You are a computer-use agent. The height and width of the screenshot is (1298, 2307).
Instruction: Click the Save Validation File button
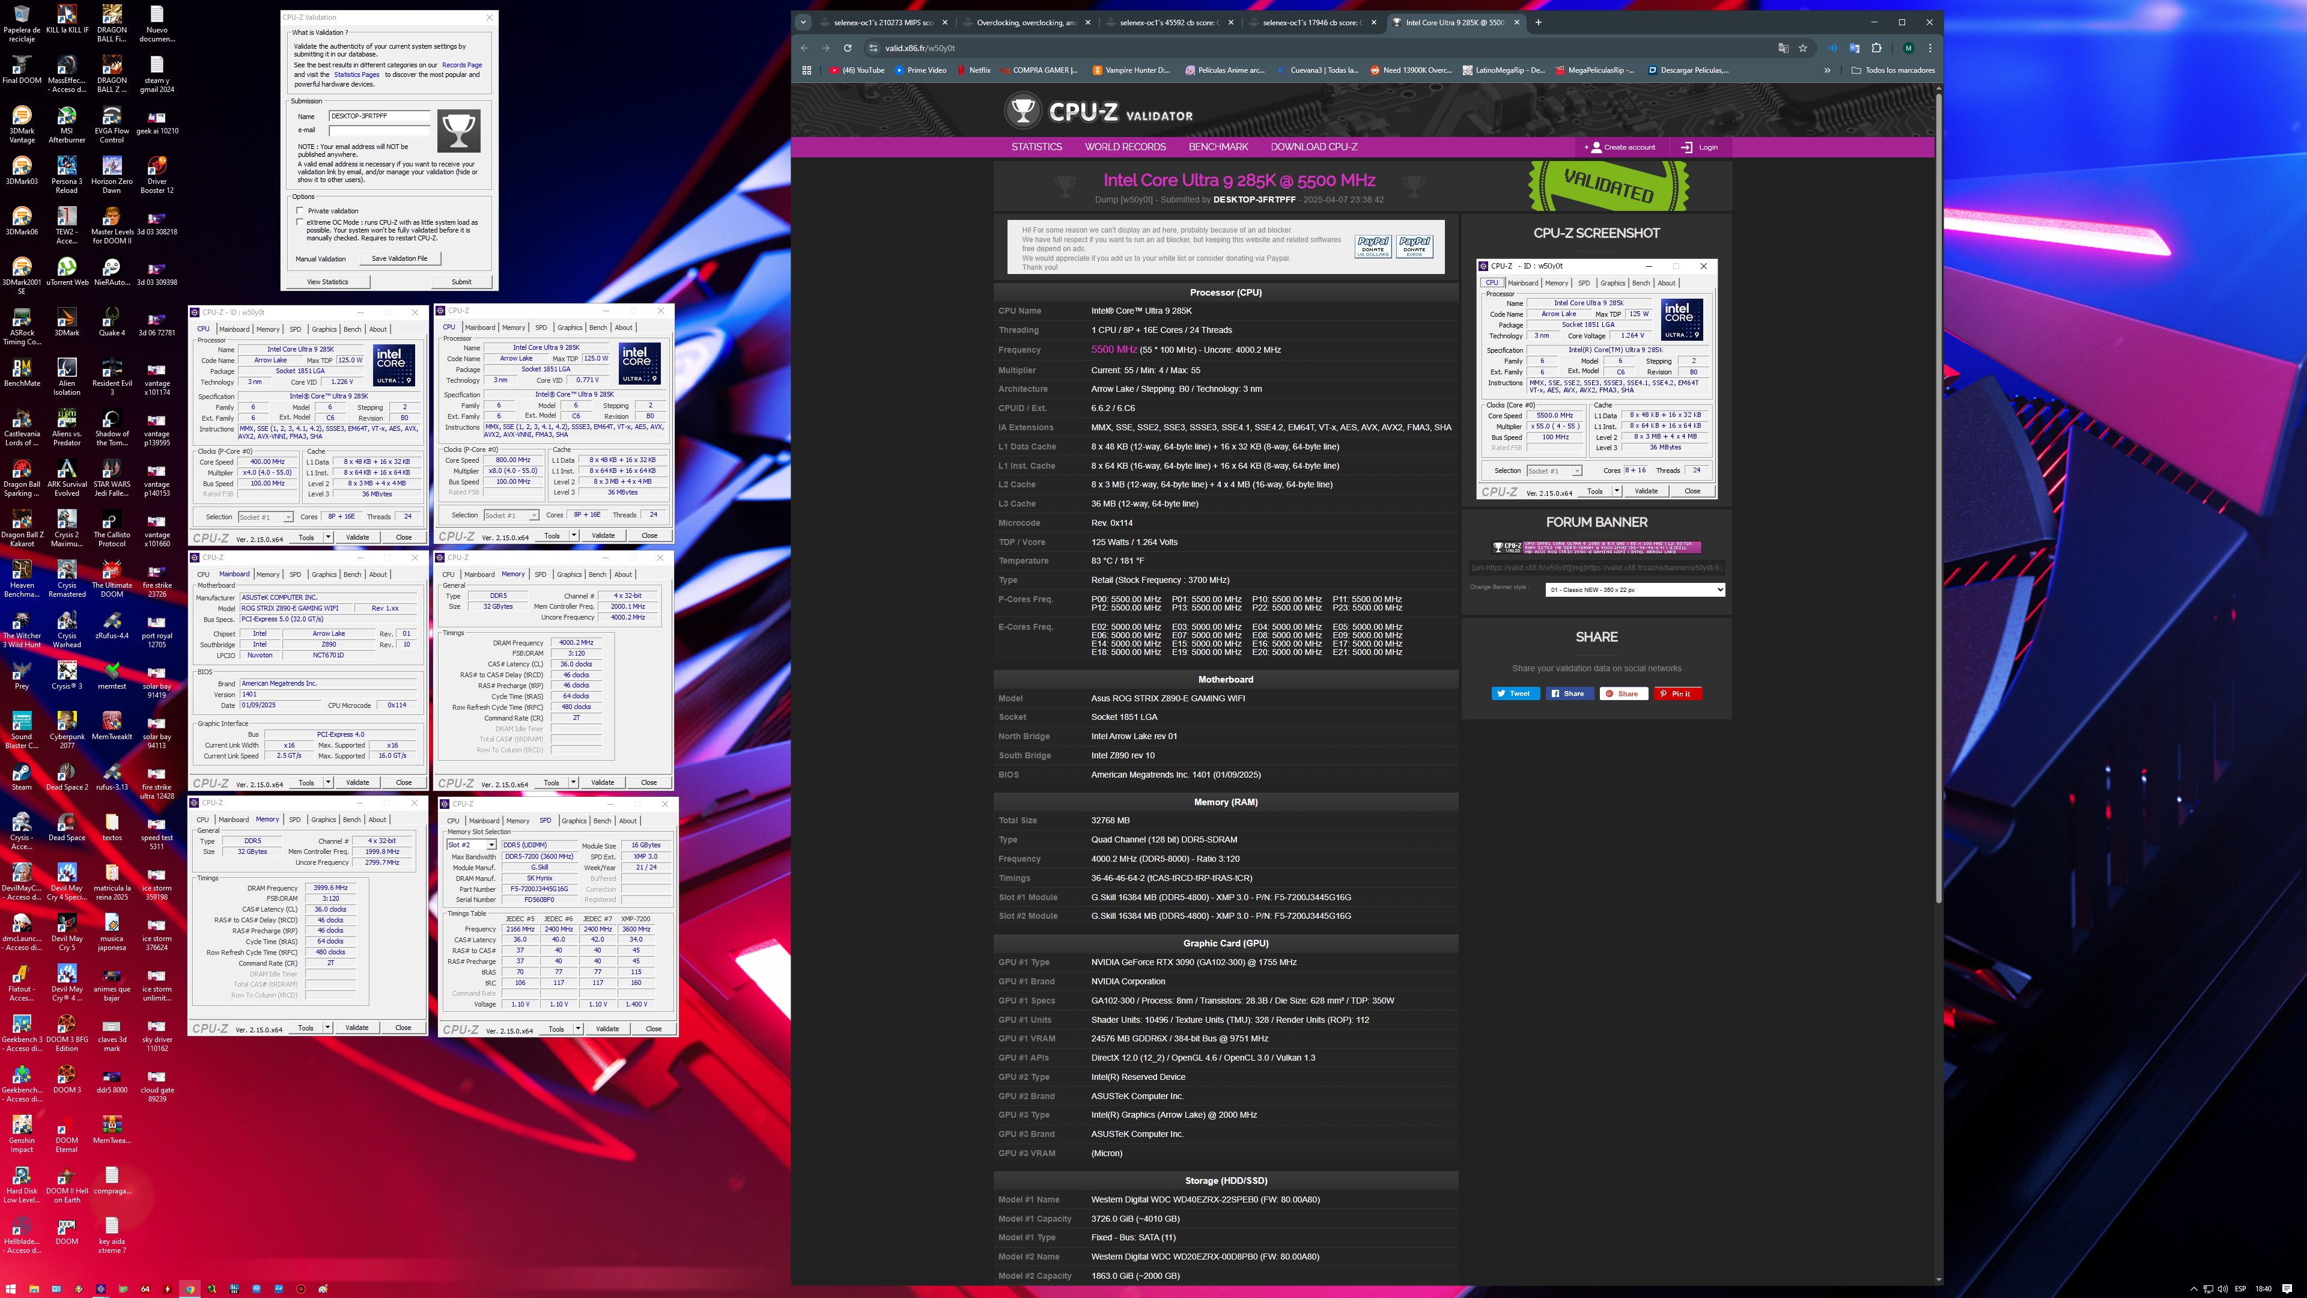click(400, 258)
